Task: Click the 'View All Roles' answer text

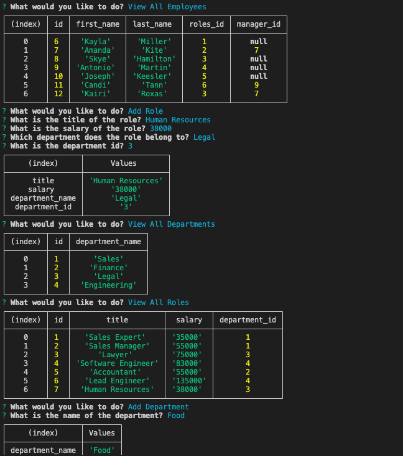Action: [159, 303]
